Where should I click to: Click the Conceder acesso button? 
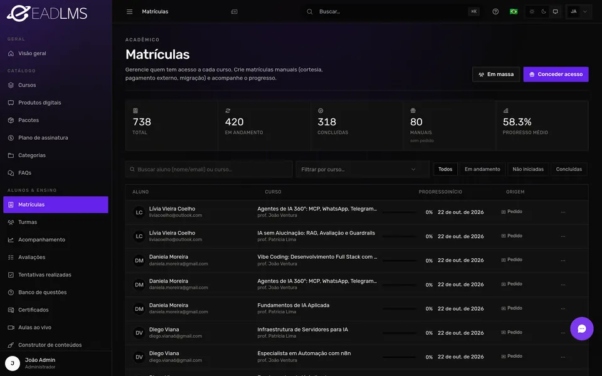pos(556,75)
